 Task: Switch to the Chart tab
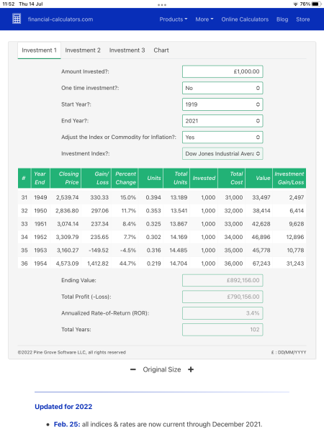[x=161, y=50]
